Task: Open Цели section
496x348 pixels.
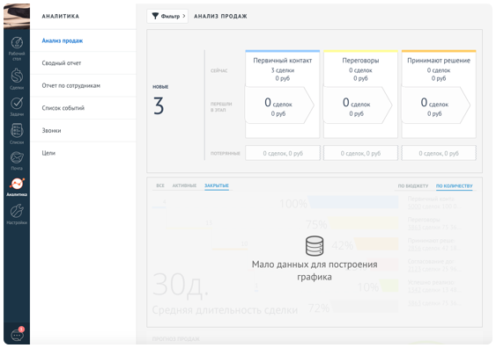Action: coord(48,153)
